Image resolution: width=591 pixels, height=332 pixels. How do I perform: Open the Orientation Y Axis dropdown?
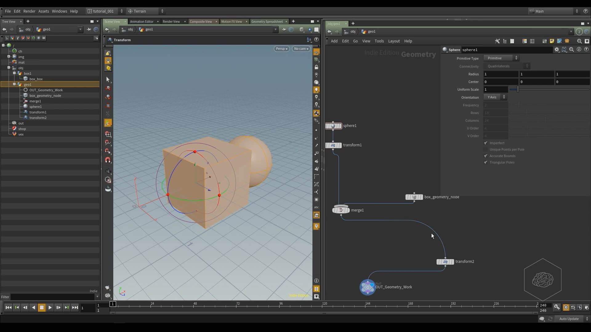495,97
